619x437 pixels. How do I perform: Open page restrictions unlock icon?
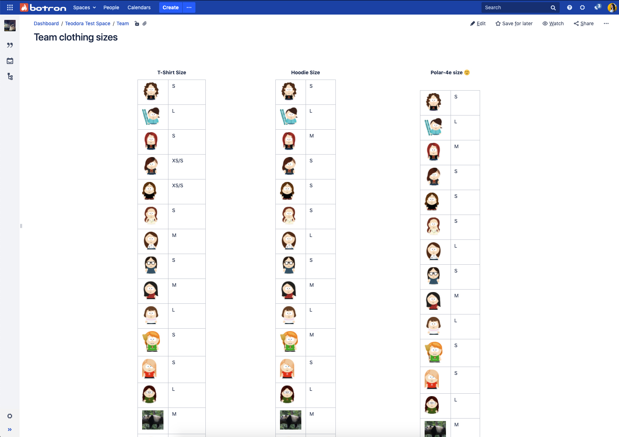tap(137, 23)
